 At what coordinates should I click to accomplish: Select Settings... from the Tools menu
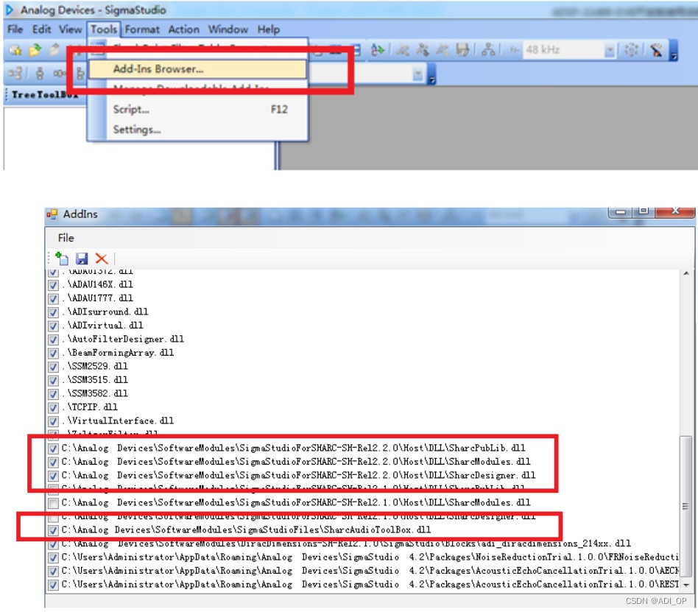point(197,130)
